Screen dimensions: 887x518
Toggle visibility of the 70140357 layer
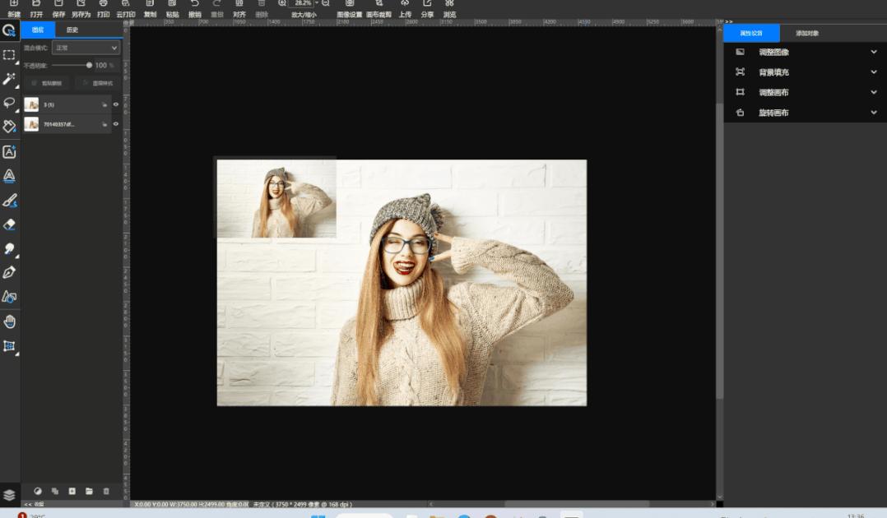point(115,124)
